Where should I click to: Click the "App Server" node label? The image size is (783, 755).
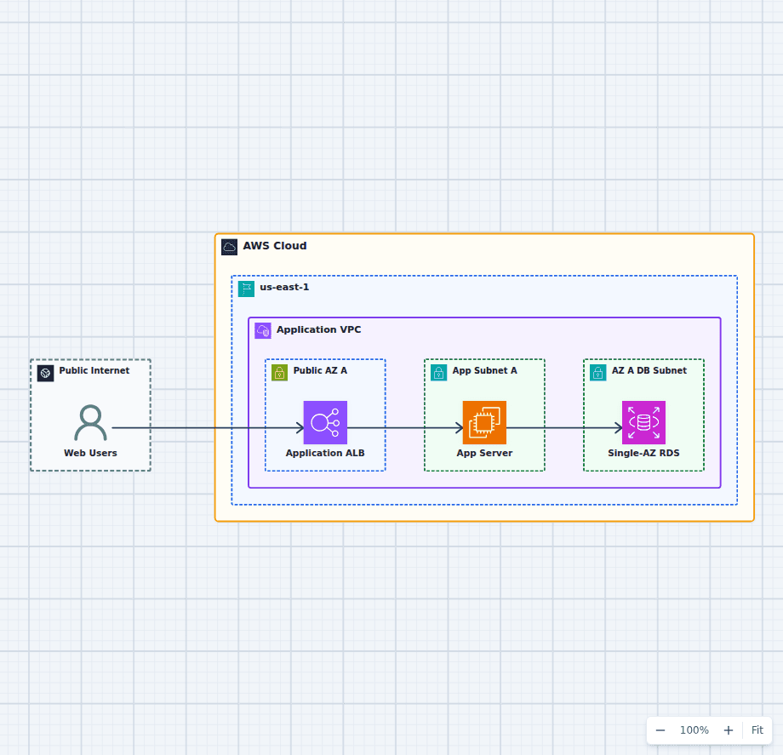click(484, 453)
